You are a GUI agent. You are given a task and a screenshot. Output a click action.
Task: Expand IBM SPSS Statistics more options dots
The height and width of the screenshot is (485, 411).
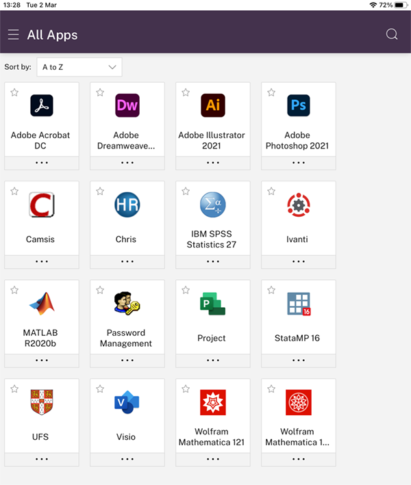click(x=213, y=262)
